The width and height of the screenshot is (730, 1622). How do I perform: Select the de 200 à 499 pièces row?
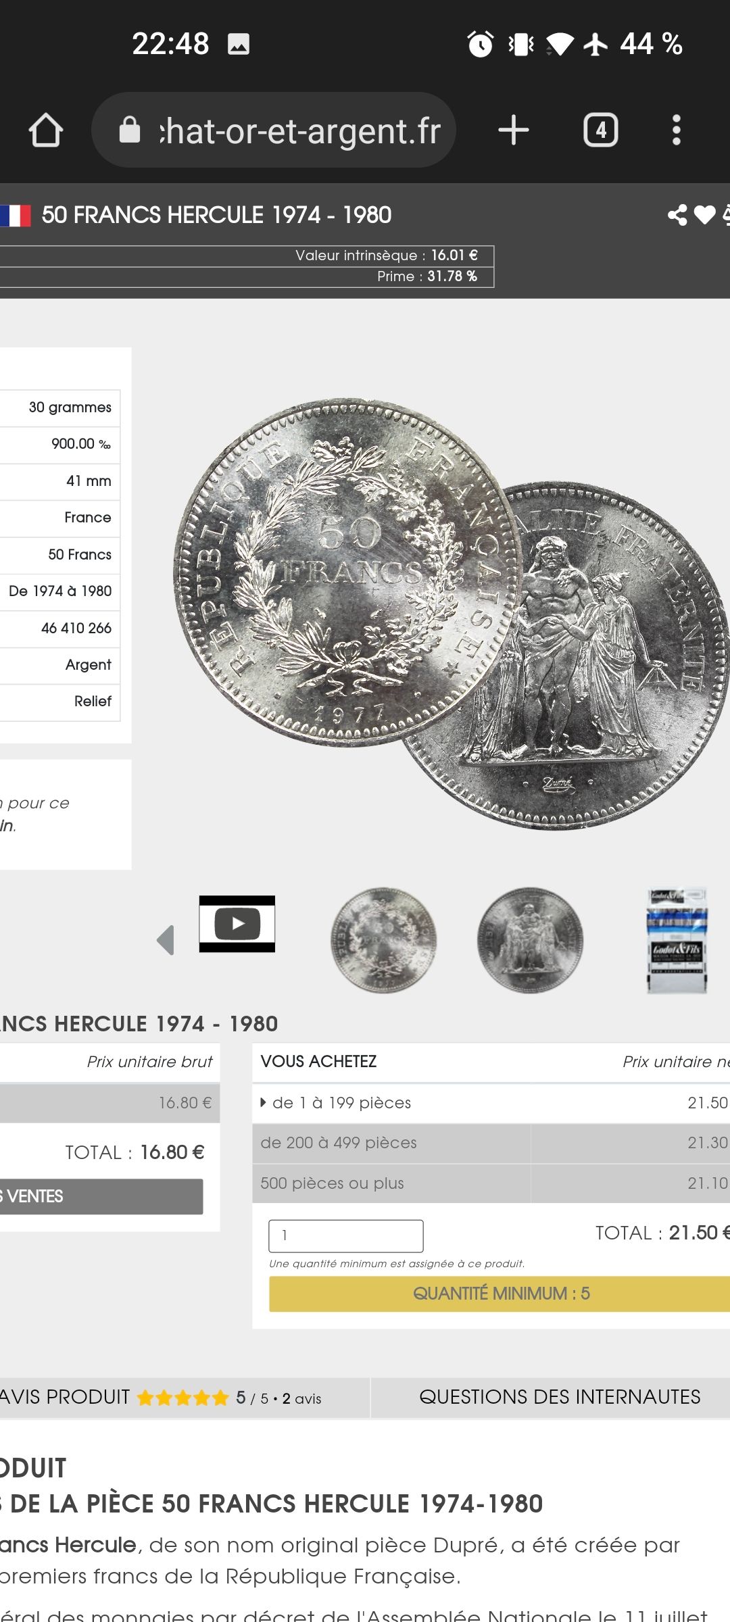click(x=491, y=1143)
